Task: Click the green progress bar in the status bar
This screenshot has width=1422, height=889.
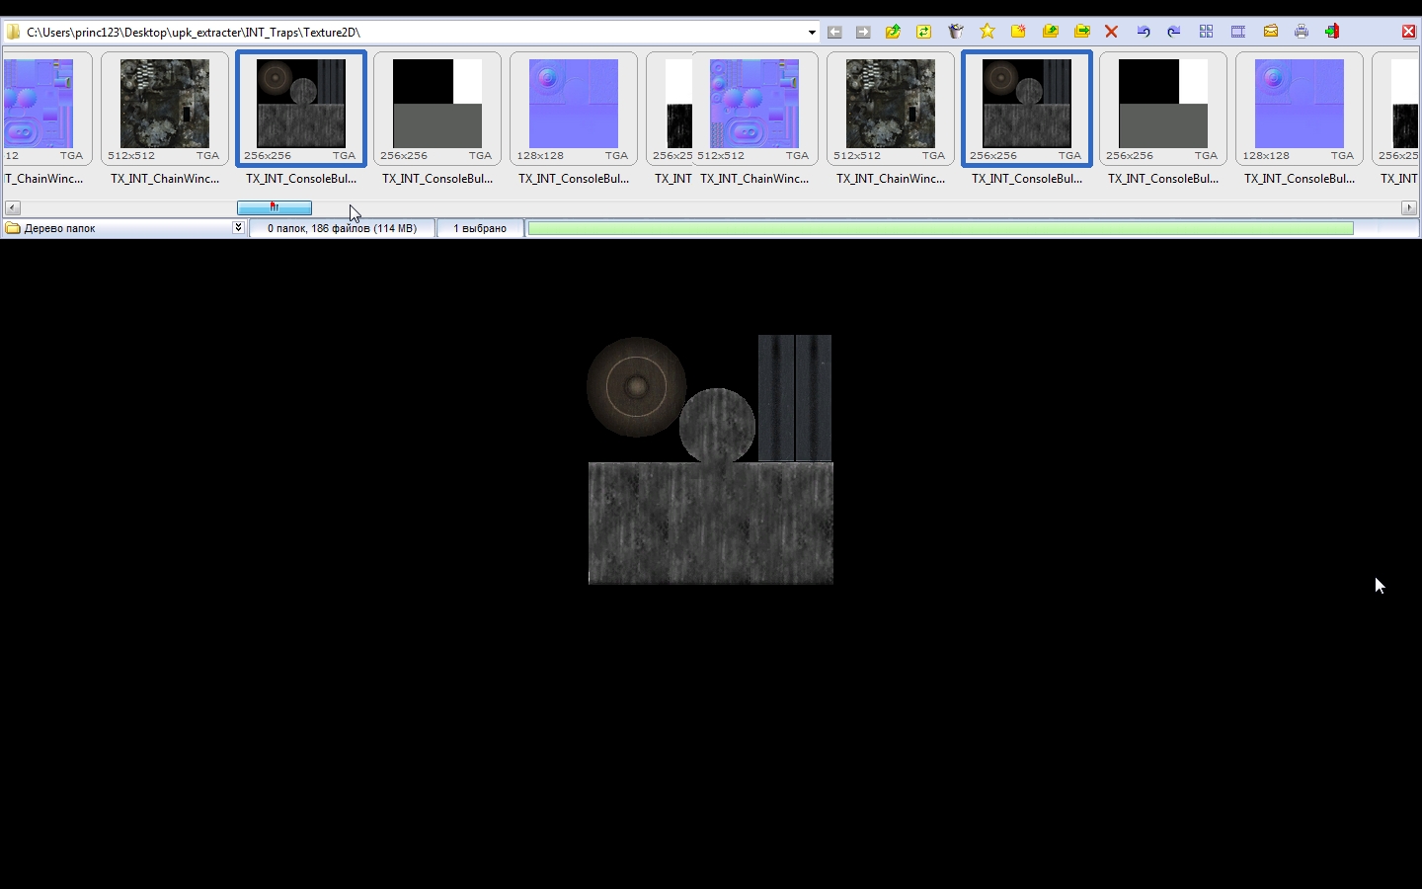Action: [940, 228]
